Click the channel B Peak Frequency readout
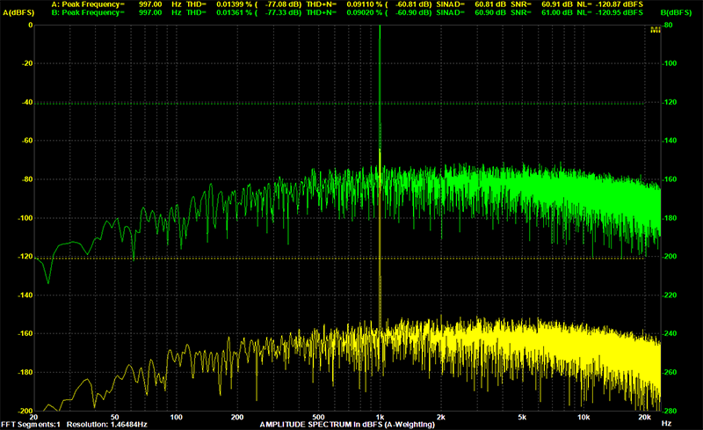This screenshot has height=430, width=703. 107,12
